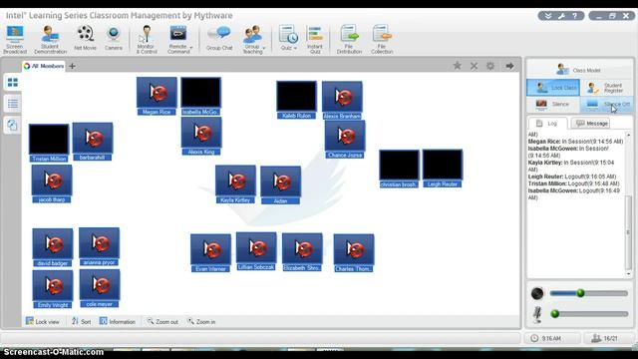The image size is (638, 359).
Task: Switch to the Log tab
Action: point(547,123)
